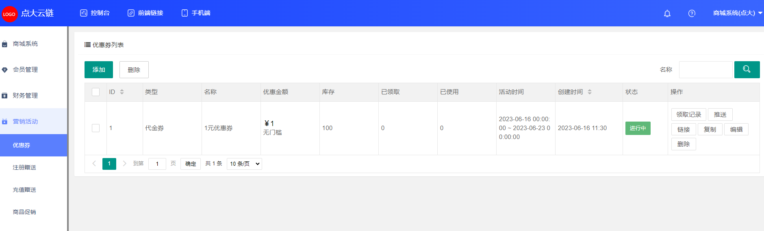Open 领取记录 for the coupon
Screen dimensions: 764x231
point(689,115)
